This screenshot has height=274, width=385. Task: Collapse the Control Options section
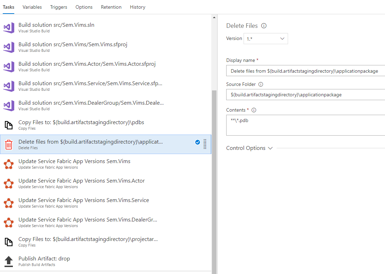click(x=270, y=148)
